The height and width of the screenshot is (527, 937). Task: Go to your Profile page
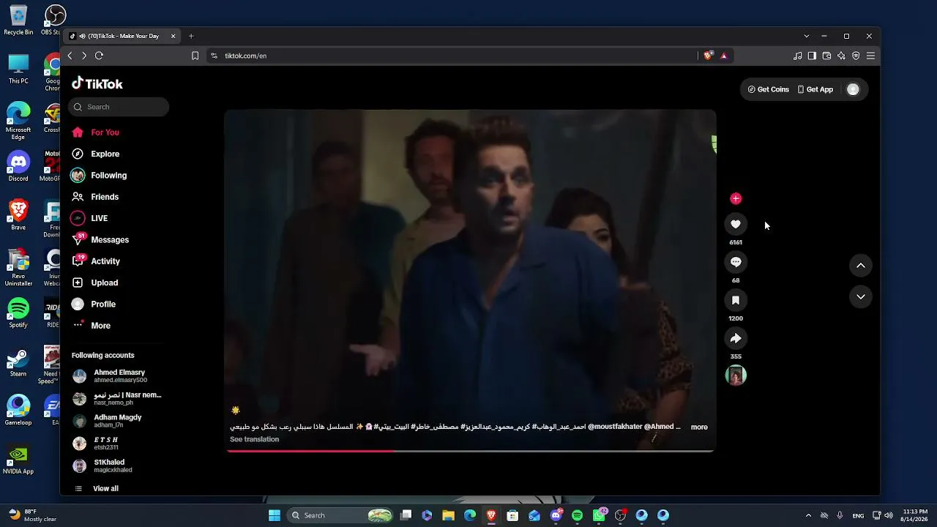click(x=93, y=304)
